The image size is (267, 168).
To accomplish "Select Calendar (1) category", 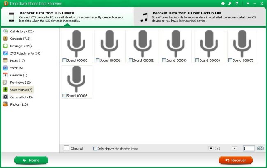I will (x=18, y=75).
